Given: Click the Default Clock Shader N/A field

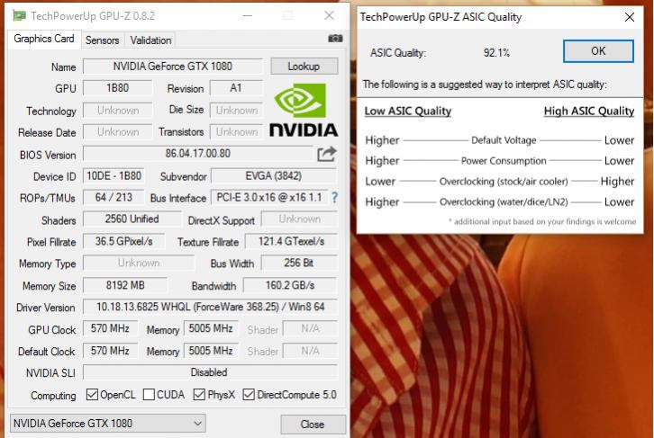Looking at the screenshot, I should coord(310,351).
